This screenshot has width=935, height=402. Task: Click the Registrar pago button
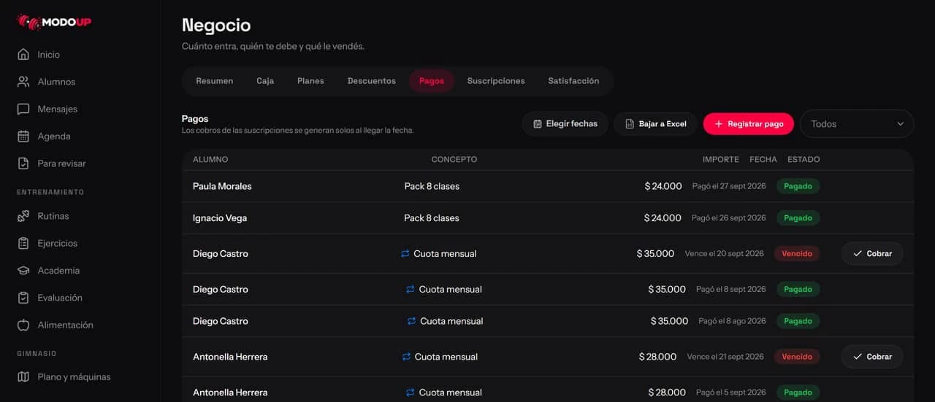[x=749, y=124]
